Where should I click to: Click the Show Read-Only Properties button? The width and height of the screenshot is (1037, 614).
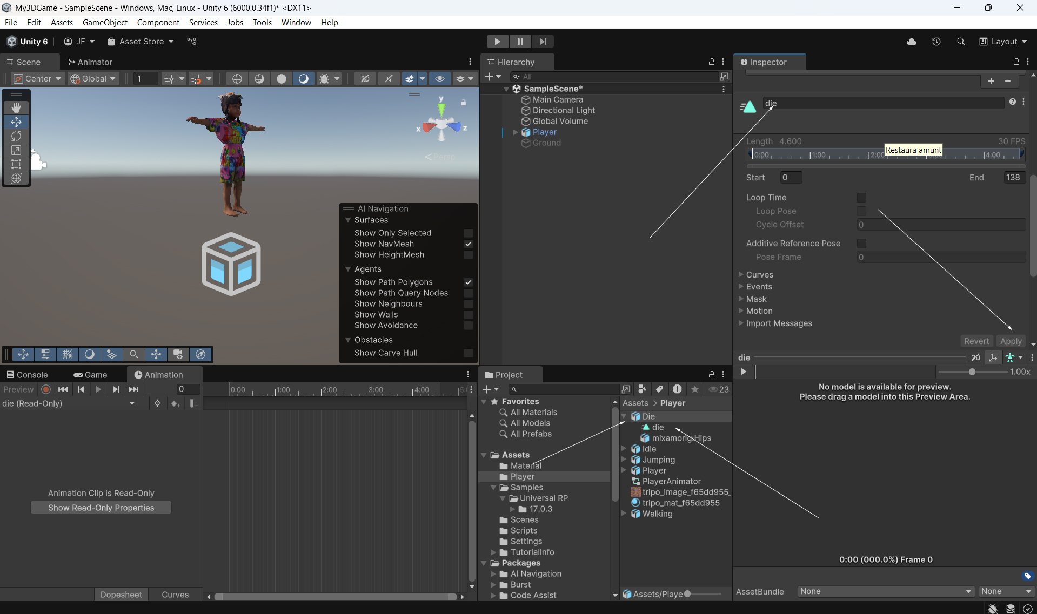pyautogui.click(x=101, y=508)
